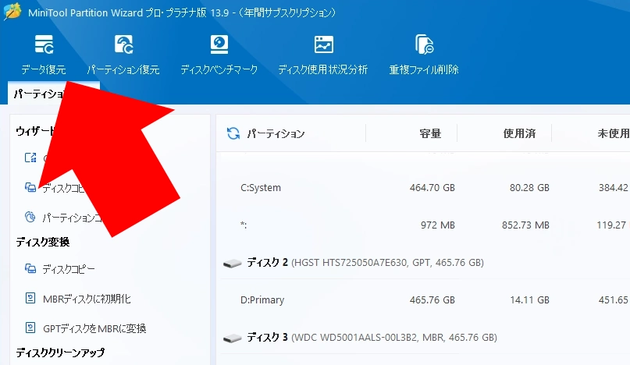The height and width of the screenshot is (365, 630).
Task: Click the 464.70 GB capacity cell
Action: click(432, 187)
